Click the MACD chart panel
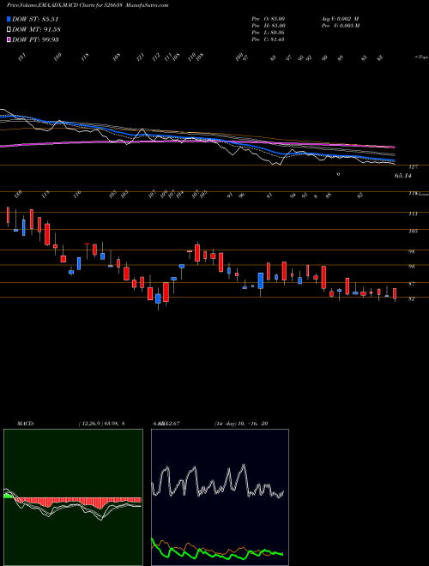The height and width of the screenshot is (566, 429). (x=73, y=497)
